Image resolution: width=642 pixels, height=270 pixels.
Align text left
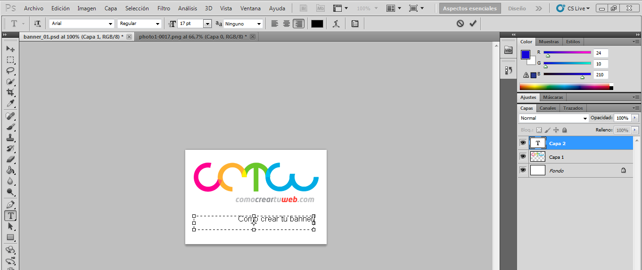click(275, 24)
